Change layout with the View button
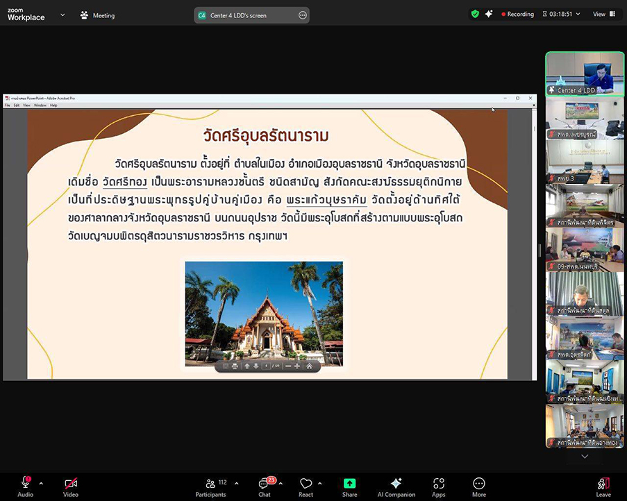This screenshot has height=501, width=627. pos(602,14)
